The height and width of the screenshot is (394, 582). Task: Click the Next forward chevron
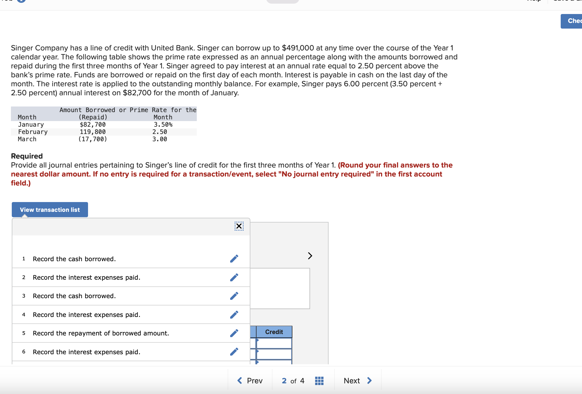pos(369,380)
